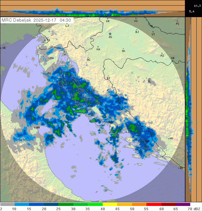Image resolution: width=202 pixels, height=211 pixels.
Task: Click the gray segment at scale start
Action: point(7,204)
